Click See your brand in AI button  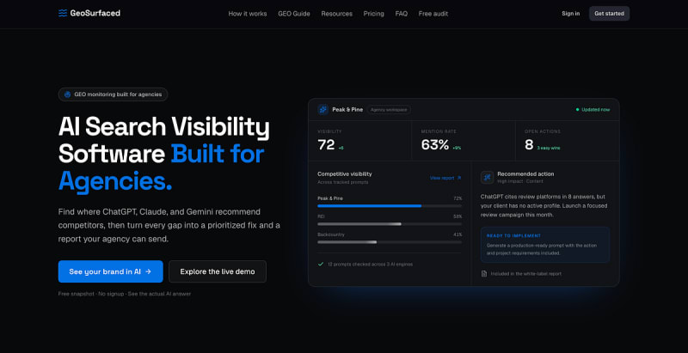click(x=111, y=271)
